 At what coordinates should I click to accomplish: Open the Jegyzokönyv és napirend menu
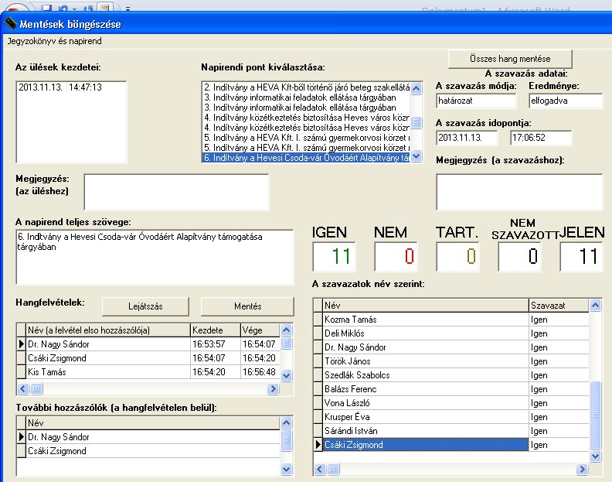coord(54,41)
